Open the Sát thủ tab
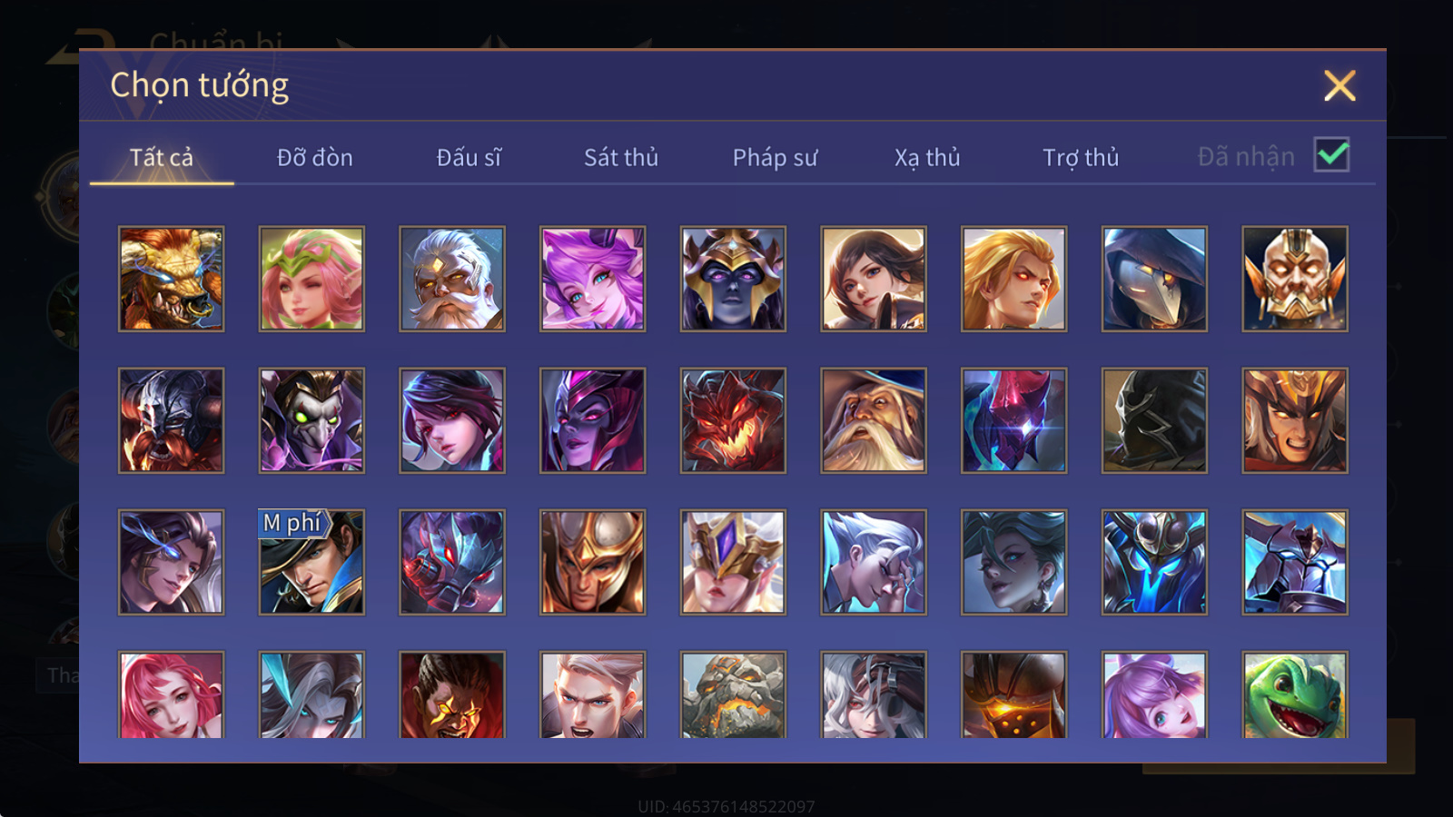Image resolution: width=1453 pixels, height=817 pixels. point(620,157)
